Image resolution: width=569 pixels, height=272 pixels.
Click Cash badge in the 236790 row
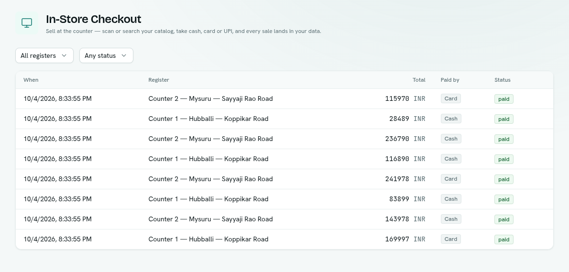(x=451, y=139)
